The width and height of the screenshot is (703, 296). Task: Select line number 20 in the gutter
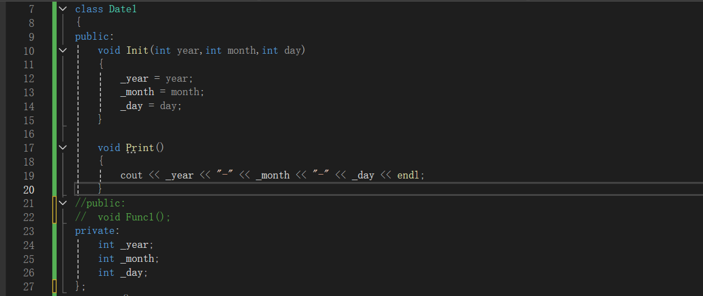29,190
